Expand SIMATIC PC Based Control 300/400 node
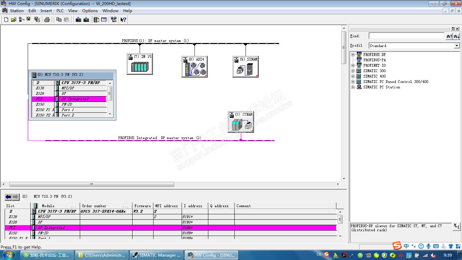The height and width of the screenshot is (260, 462). [x=353, y=82]
